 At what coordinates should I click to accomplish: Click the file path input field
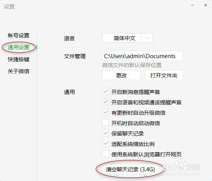click(x=143, y=56)
